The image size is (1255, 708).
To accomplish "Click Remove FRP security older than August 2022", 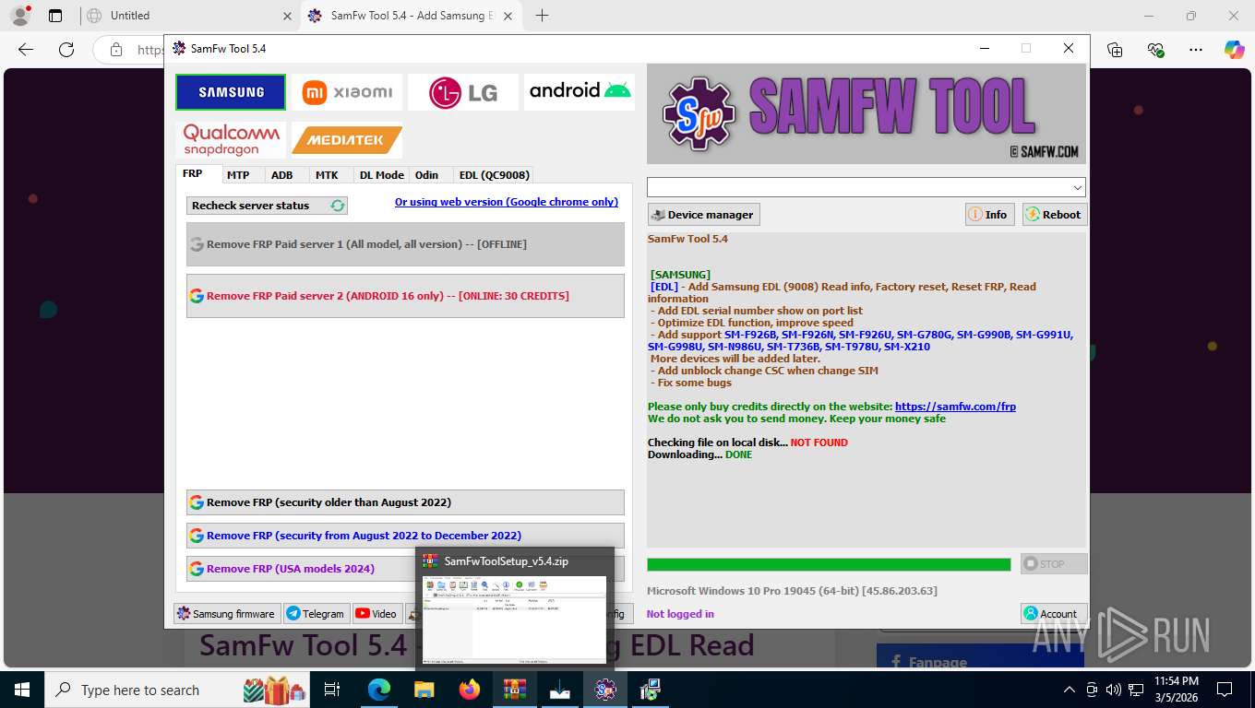I will click(x=405, y=502).
